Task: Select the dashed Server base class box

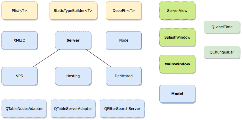Action: click(x=73, y=40)
